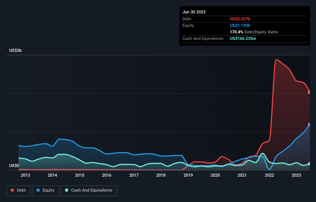Click the tooltip Debt row label
The image size is (316, 202).
point(187,19)
